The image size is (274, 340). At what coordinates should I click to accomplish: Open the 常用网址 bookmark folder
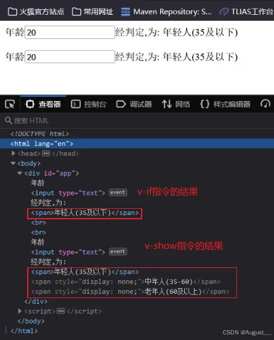tap(92, 12)
